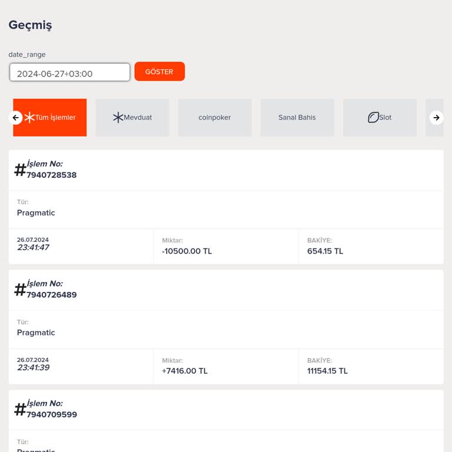The height and width of the screenshot is (452, 452).
Task: Click amount -10500.00 TL
Action: (187, 251)
